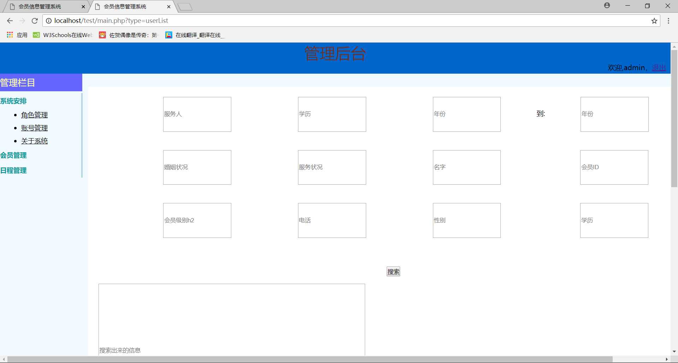
Task: Click the 电话 input field
Action: (332, 220)
